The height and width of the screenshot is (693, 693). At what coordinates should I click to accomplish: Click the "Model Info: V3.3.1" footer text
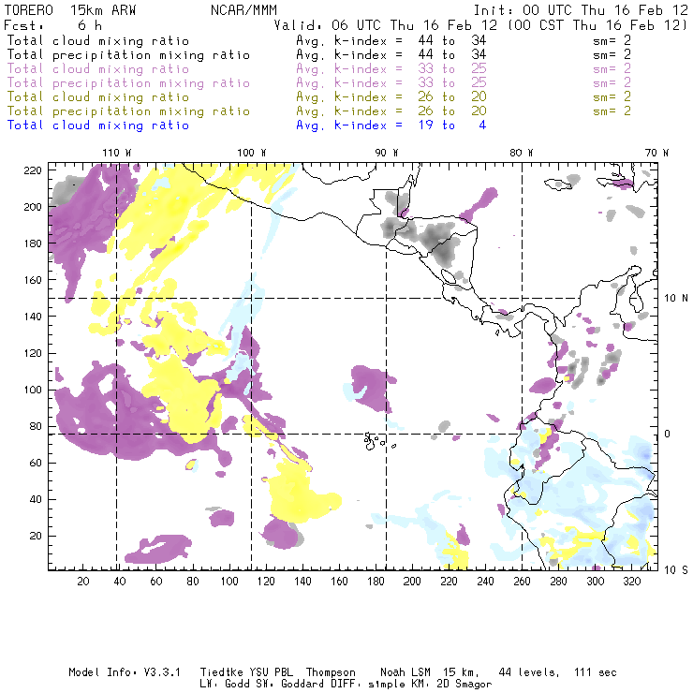pyautogui.click(x=125, y=672)
